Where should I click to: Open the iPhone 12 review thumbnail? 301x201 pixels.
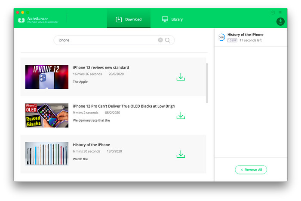pyautogui.click(x=46, y=77)
